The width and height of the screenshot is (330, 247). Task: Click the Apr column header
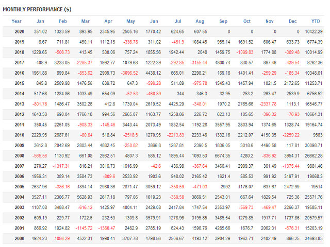point(108,21)
